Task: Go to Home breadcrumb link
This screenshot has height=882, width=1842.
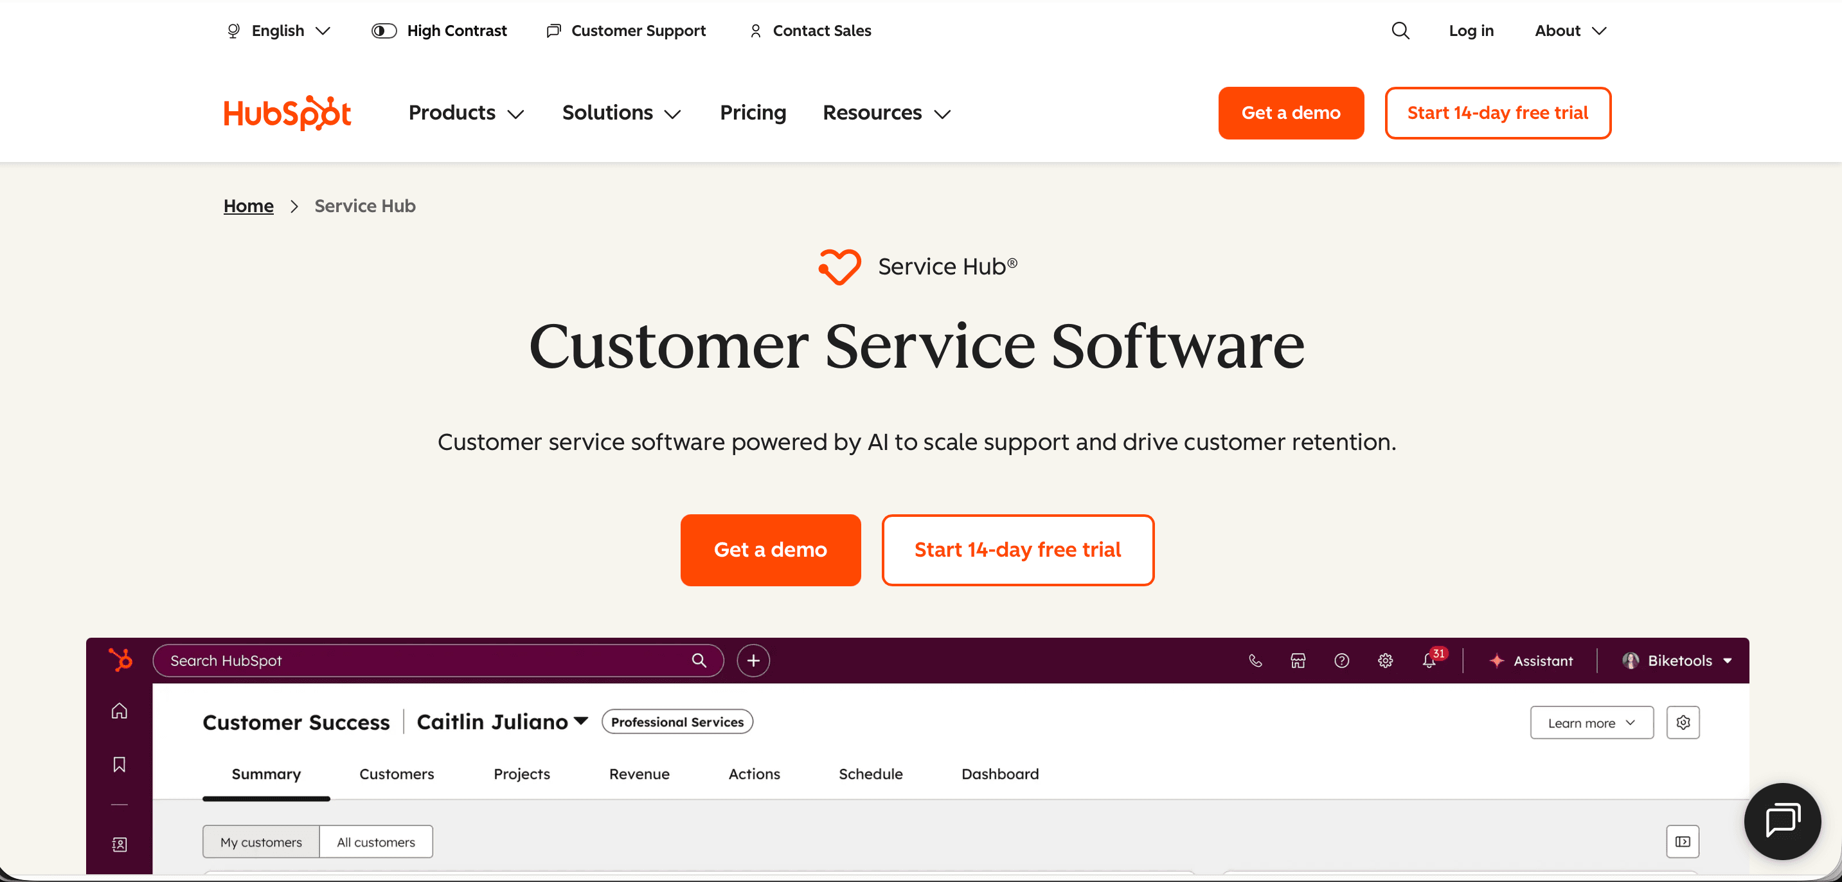Action: 248,206
